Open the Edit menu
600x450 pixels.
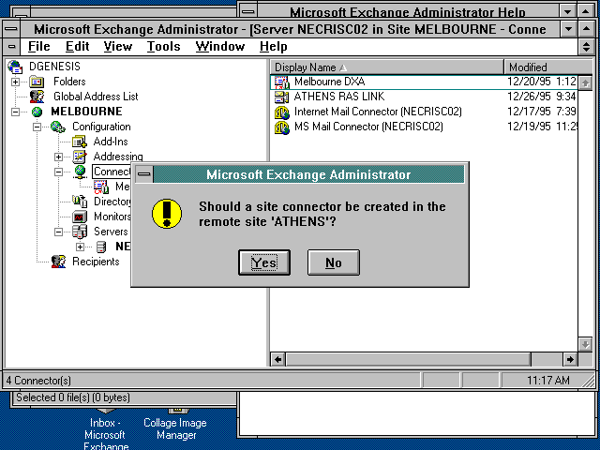click(x=77, y=47)
